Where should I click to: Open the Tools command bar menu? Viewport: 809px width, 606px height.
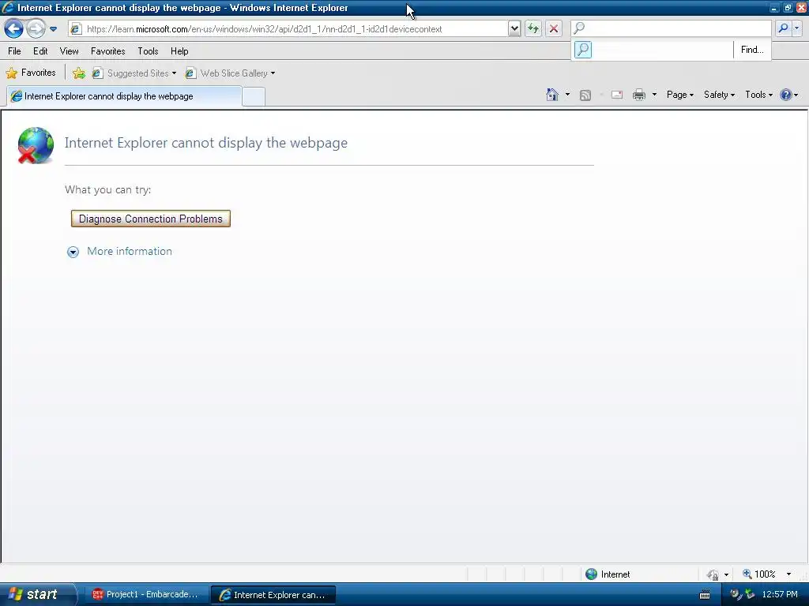758,95
